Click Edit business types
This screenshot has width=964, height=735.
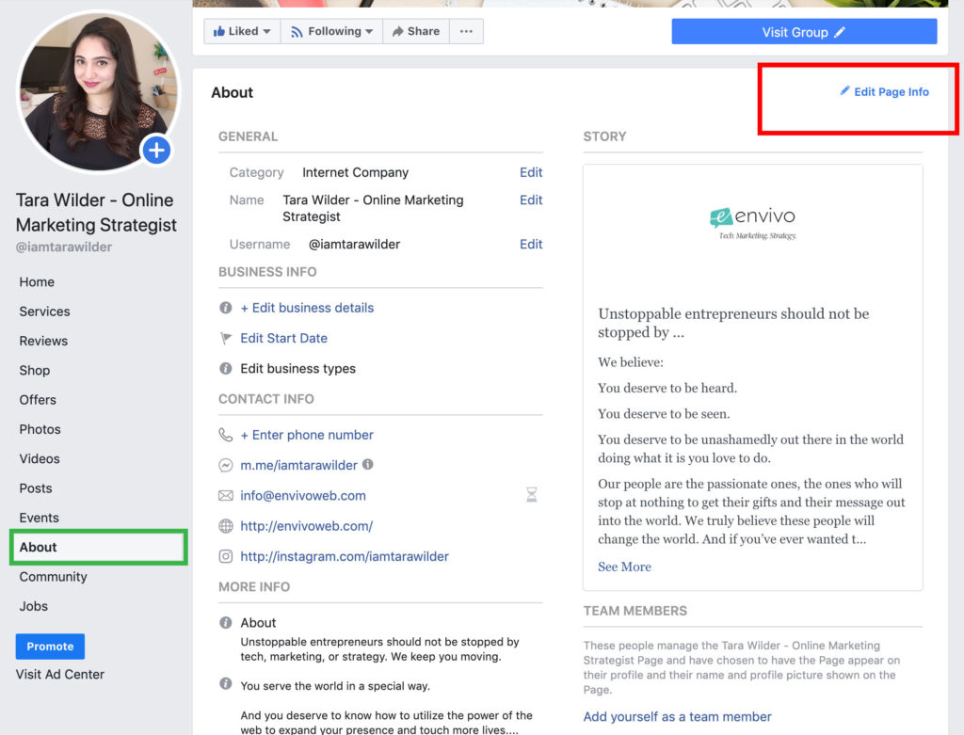[297, 369]
